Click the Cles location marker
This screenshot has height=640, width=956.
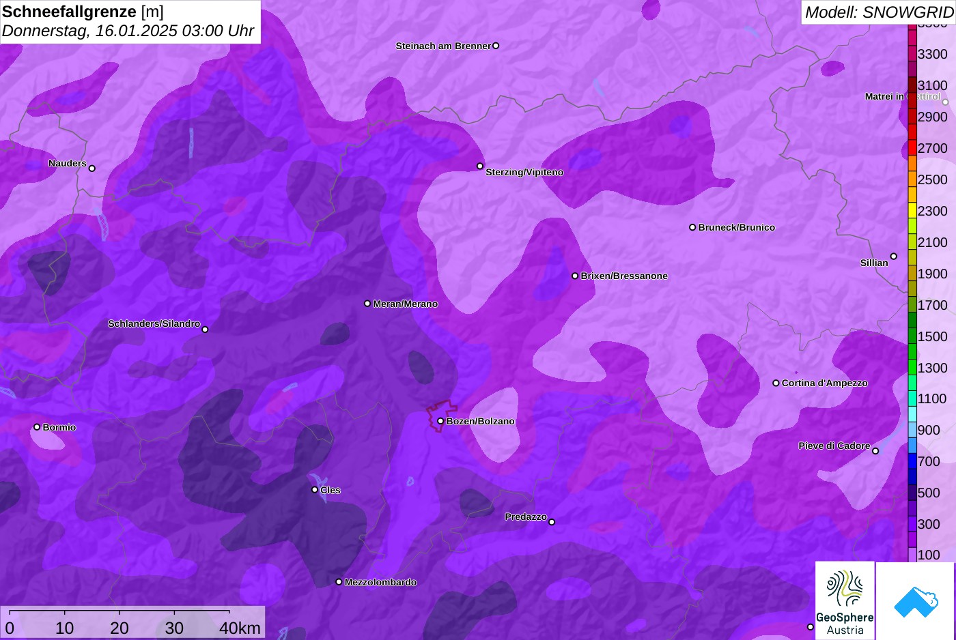(x=315, y=490)
